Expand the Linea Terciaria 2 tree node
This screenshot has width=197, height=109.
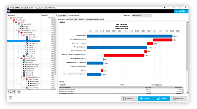(24, 88)
